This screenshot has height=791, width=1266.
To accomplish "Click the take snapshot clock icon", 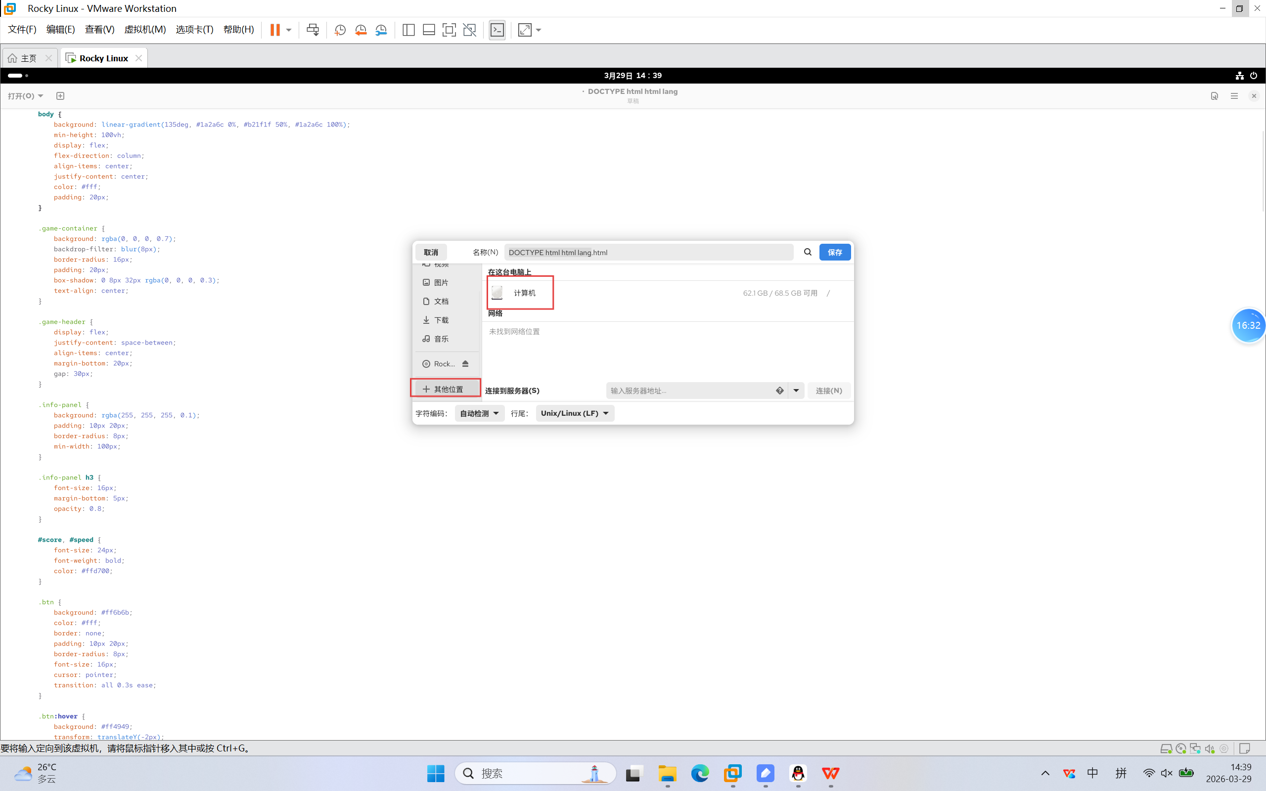I will 340,30.
